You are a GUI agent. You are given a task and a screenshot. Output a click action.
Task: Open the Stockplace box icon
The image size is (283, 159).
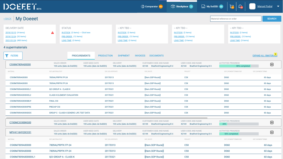tap(173, 6)
